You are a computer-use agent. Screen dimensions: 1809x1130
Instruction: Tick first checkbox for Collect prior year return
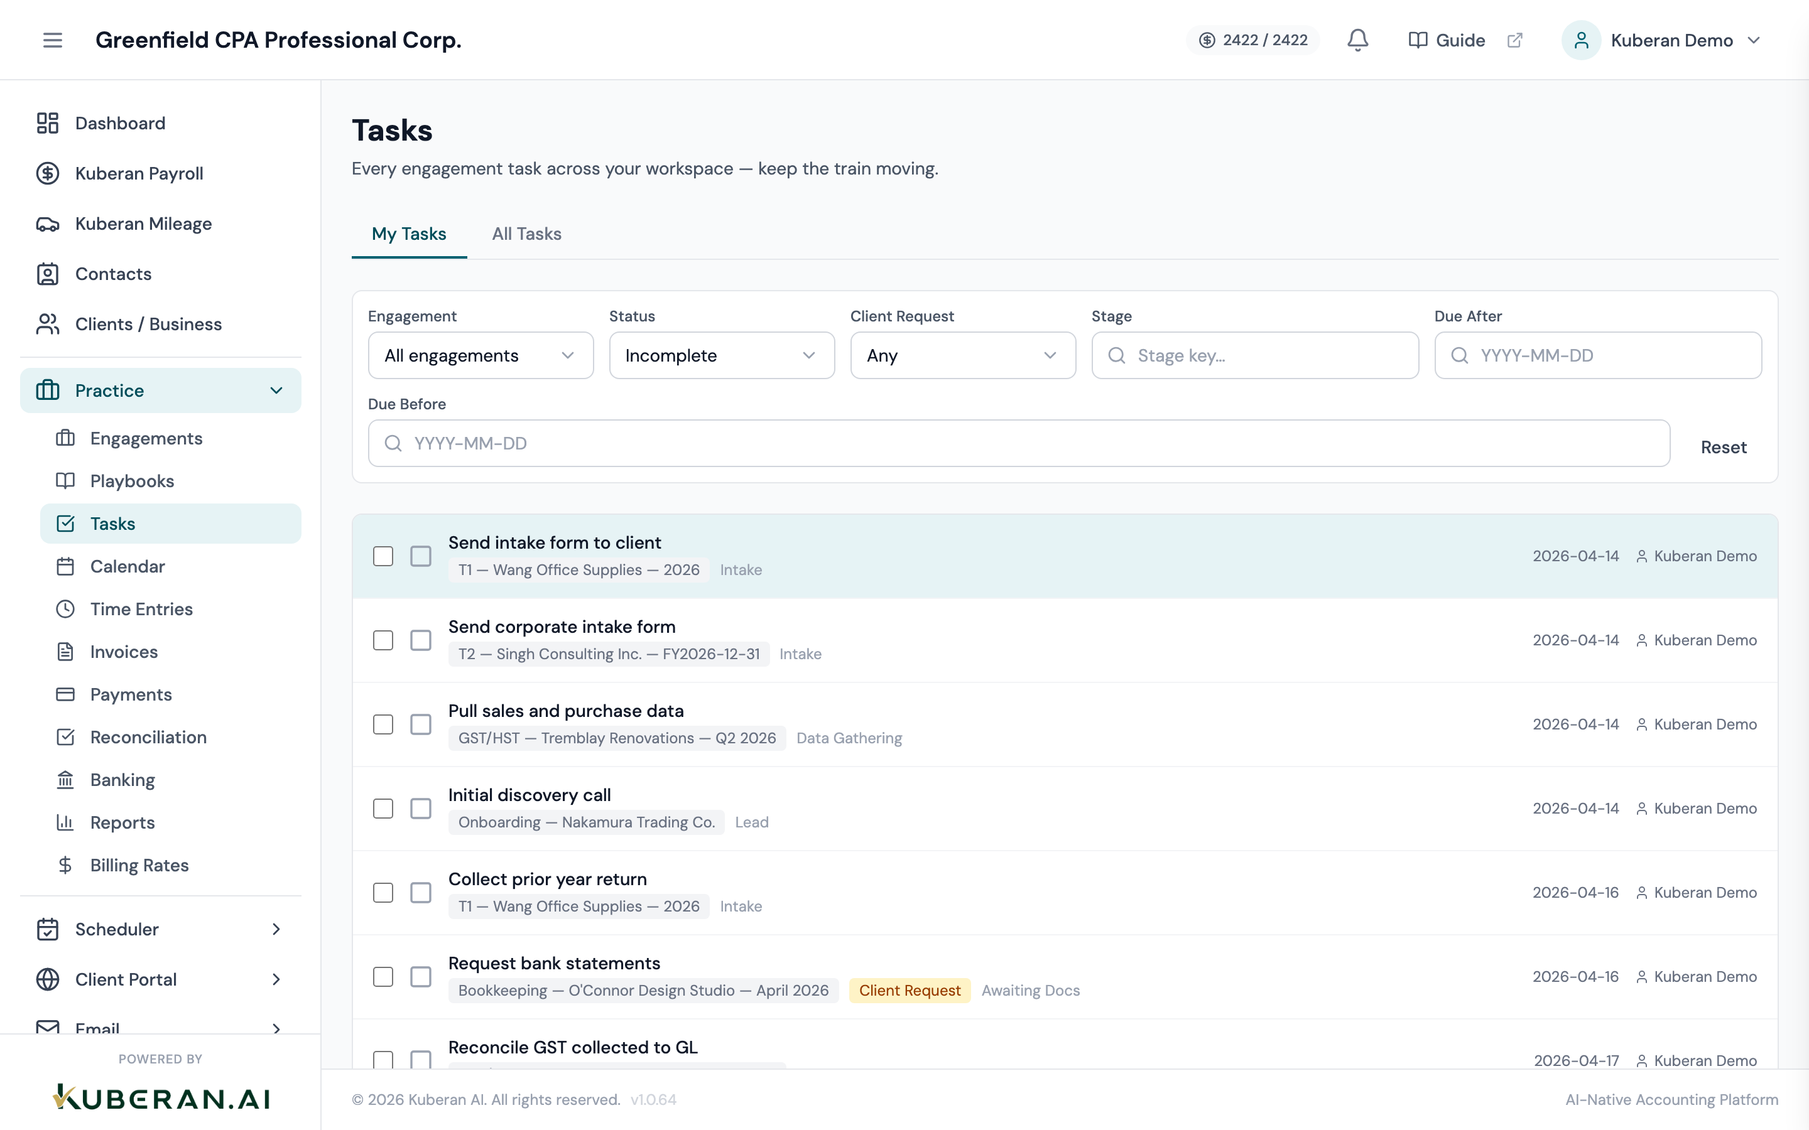[x=383, y=892]
